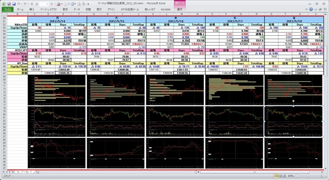Switch to the 校閲 ribbon tab
This screenshot has height=180, width=329.
pos(88,9)
